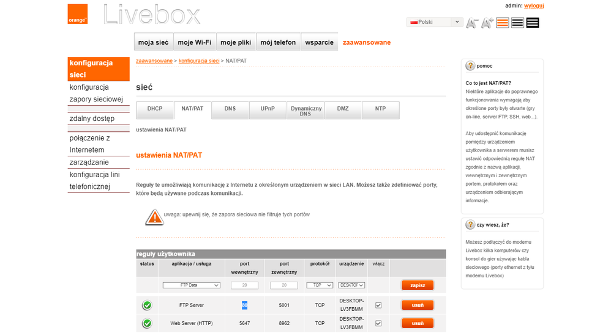Click the warning triangle icon

pyautogui.click(x=154, y=217)
